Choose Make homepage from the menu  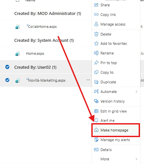pyautogui.click(x=116, y=130)
